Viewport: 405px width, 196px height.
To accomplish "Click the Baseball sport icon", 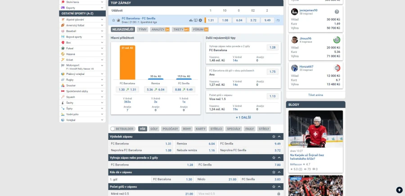I will (63, 31).
